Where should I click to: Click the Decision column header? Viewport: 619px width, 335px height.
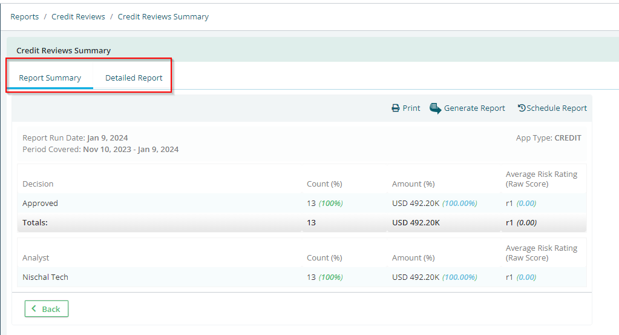(38, 184)
